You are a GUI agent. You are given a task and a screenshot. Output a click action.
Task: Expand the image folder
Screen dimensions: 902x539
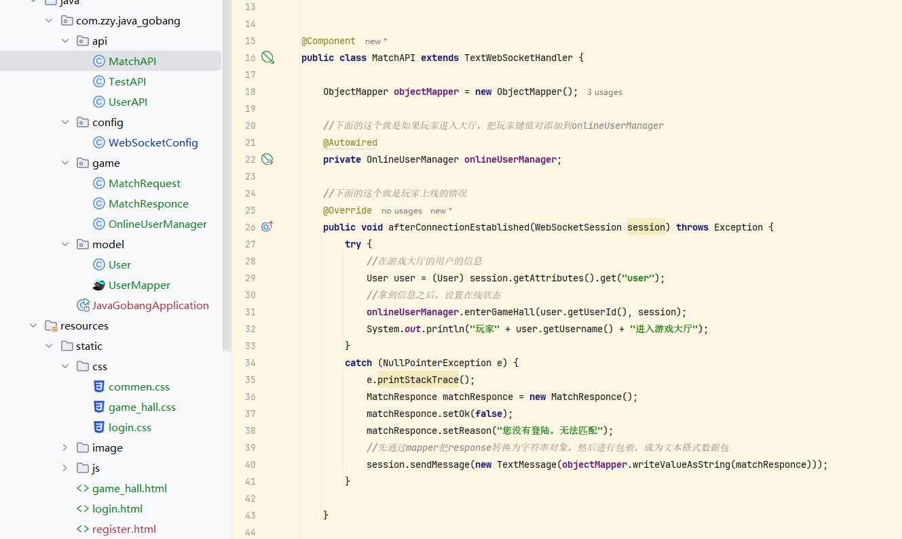coord(65,447)
